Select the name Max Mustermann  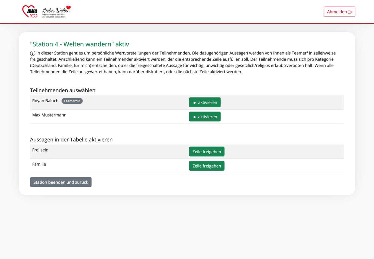click(49, 115)
